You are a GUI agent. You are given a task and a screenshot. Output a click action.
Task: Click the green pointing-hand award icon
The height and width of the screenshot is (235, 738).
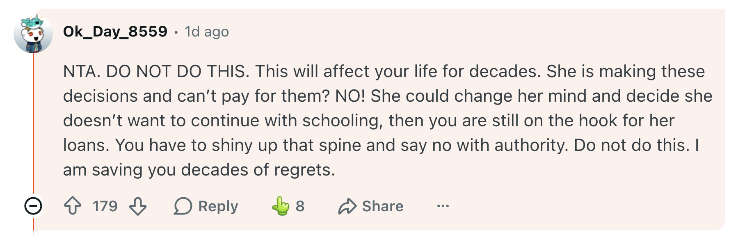click(x=281, y=206)
